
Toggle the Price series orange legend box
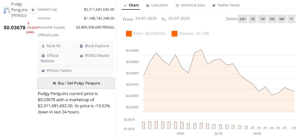tap(129, 34)
